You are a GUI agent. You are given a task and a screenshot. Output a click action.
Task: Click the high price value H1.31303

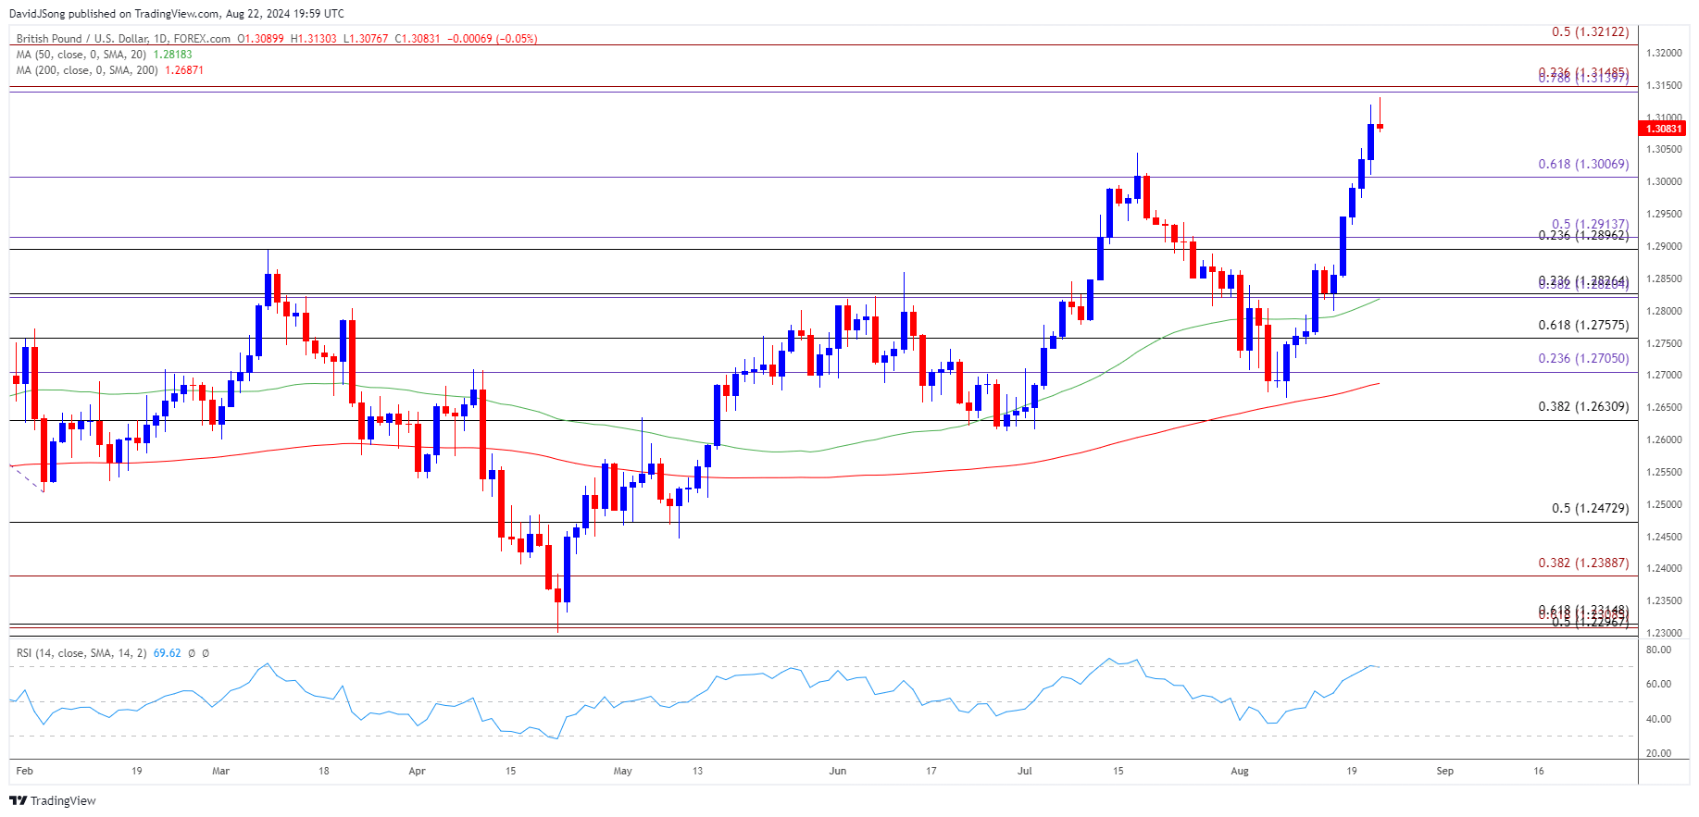pyautogui.click(x=314, y=39)
